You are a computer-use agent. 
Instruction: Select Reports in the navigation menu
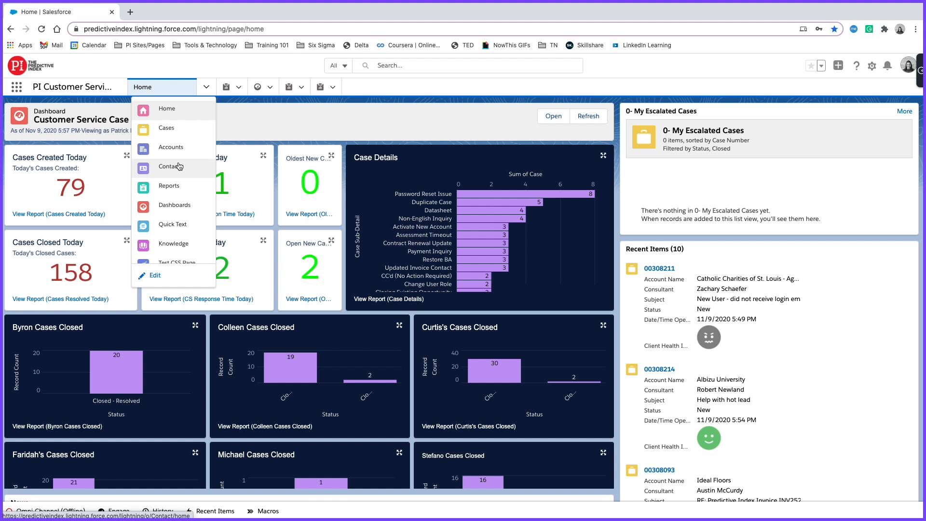(174, 186)
